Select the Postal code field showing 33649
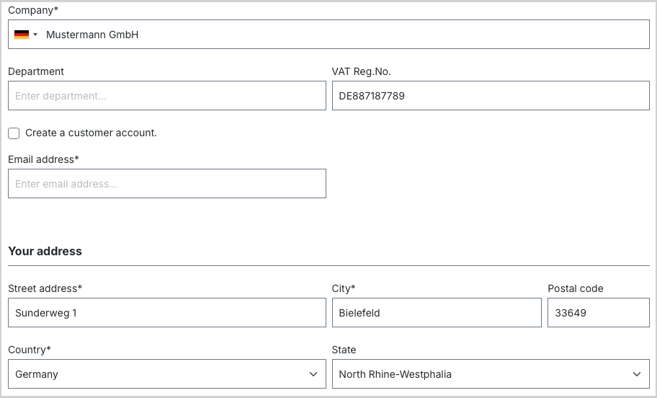This screenshot has width=657, height=398. [x=599, y=312]
